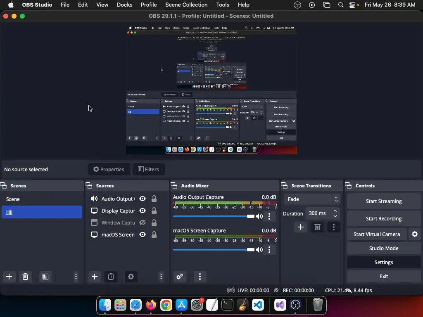Screen dimensions: 423x317
Task: Adjust macOS Screen Capture volume slider
Action: click(x=214, y=250)
